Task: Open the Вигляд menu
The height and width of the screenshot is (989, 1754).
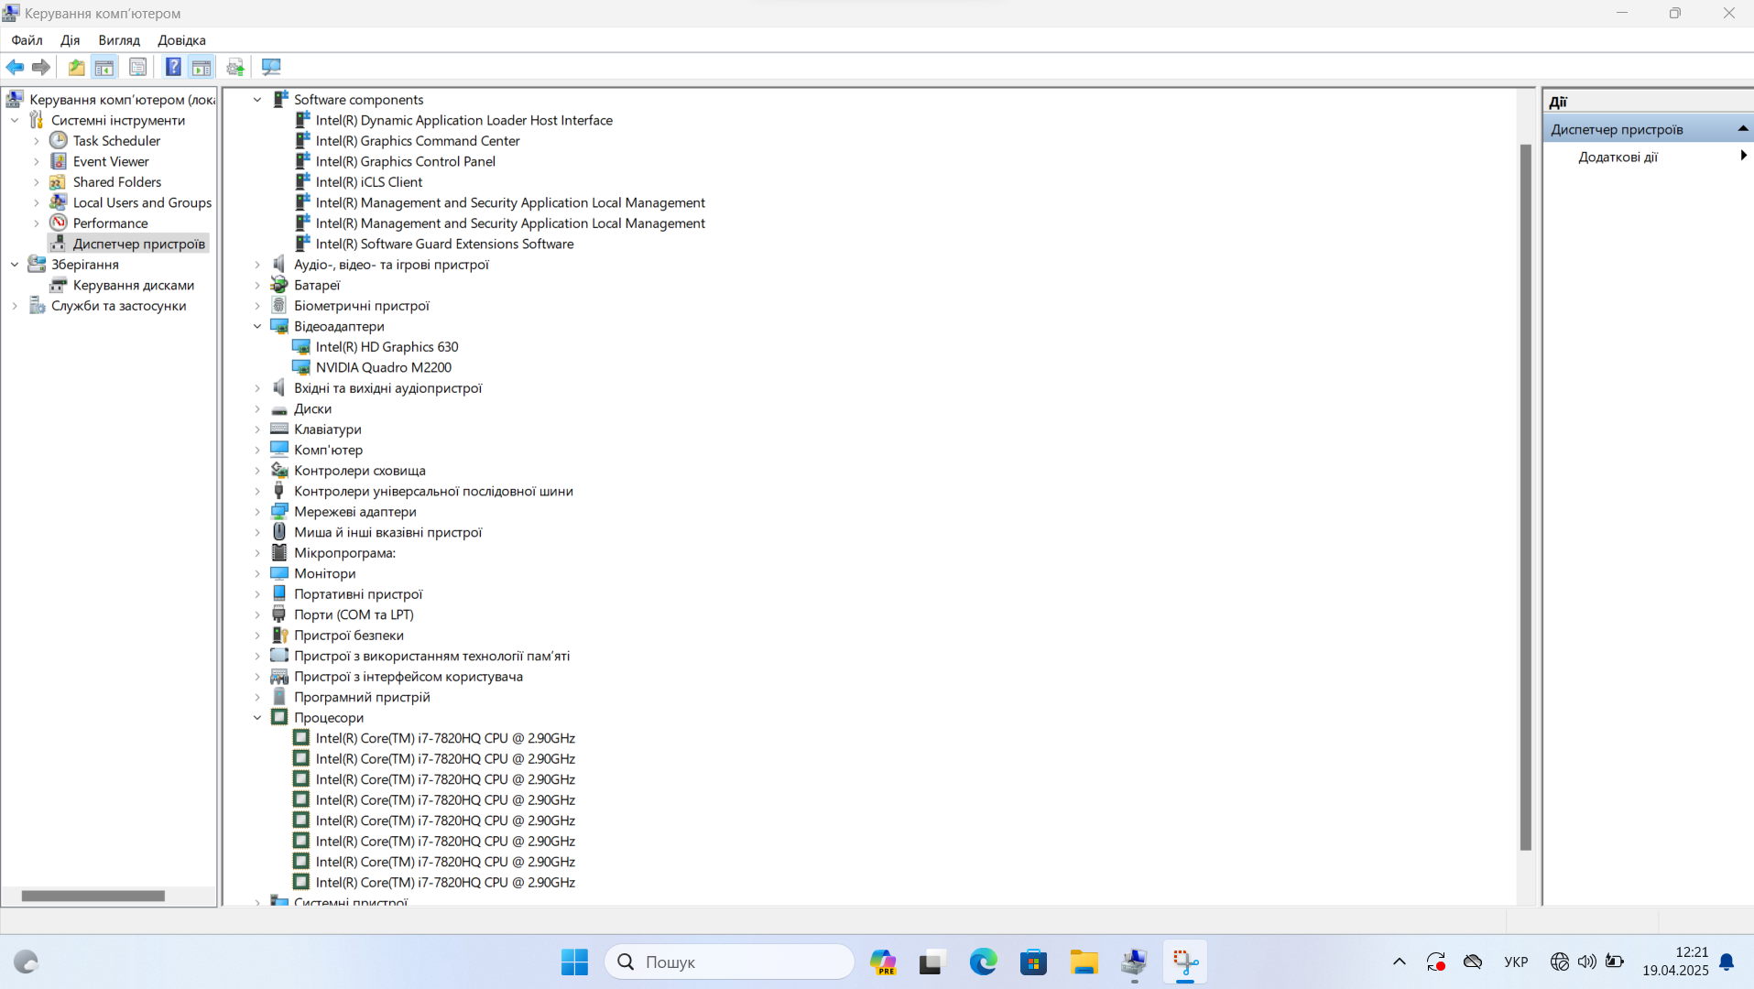Action: tap(119, 40)
